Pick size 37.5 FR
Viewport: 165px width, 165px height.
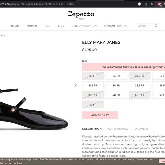(93, 85)
